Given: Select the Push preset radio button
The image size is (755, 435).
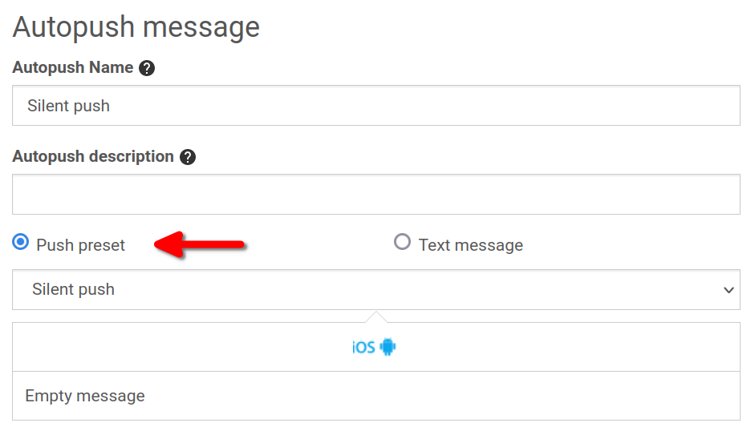Looking at the screenshot, I should (x=21, y=242).
